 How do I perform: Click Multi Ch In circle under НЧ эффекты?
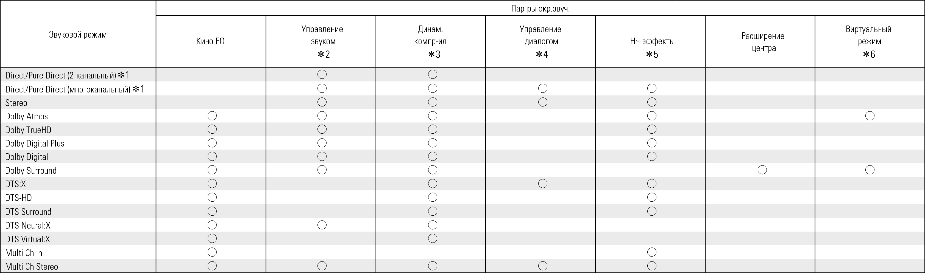click(652, 252)
